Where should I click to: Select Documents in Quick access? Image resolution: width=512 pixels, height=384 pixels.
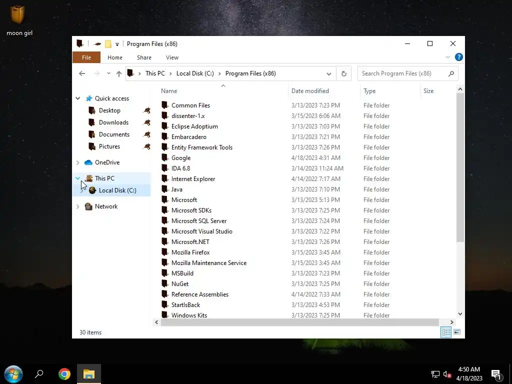click(x=114, y=134)
